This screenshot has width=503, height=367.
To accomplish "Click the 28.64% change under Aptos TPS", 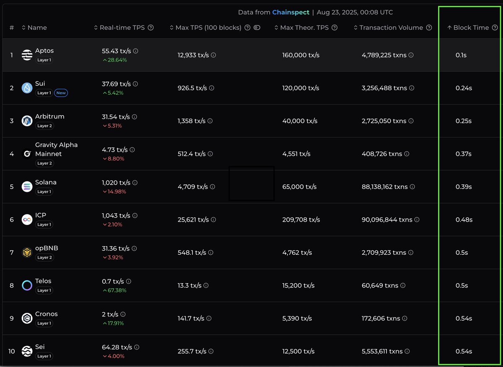I will (114, 60).
